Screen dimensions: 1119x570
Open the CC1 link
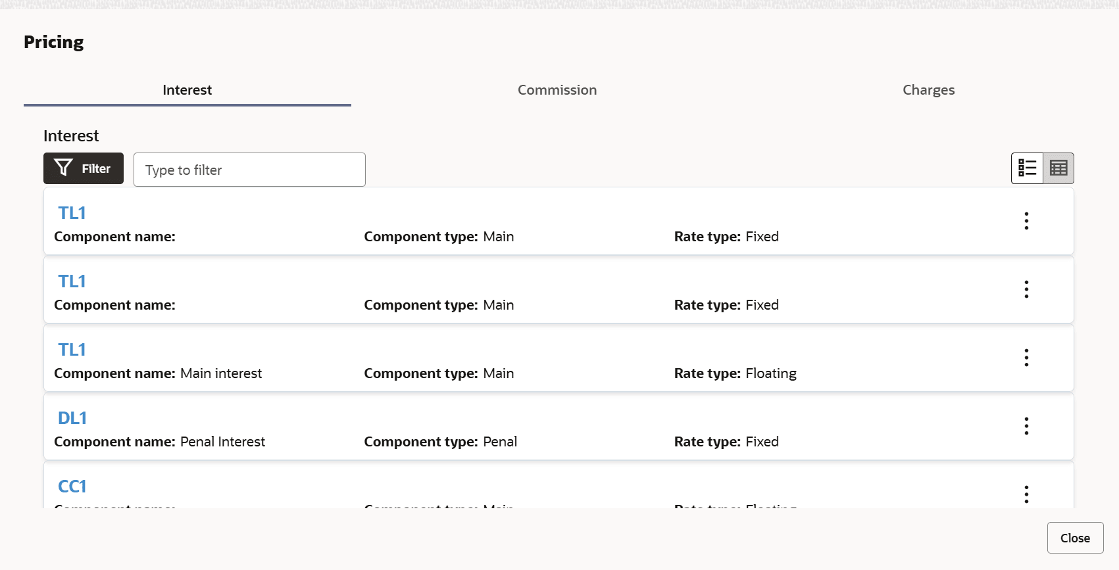(72, 487)
